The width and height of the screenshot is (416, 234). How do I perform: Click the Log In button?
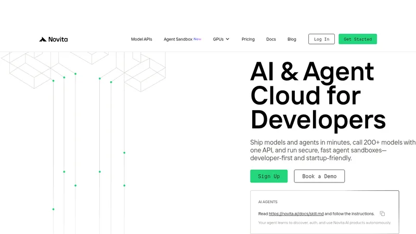coord(321,39)
